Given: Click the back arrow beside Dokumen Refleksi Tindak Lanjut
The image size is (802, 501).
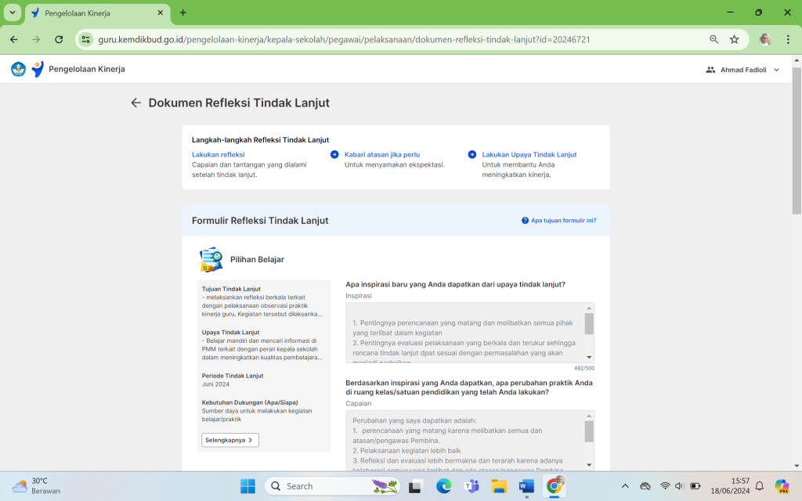Looking at the screenshot, I should (136, 103).
